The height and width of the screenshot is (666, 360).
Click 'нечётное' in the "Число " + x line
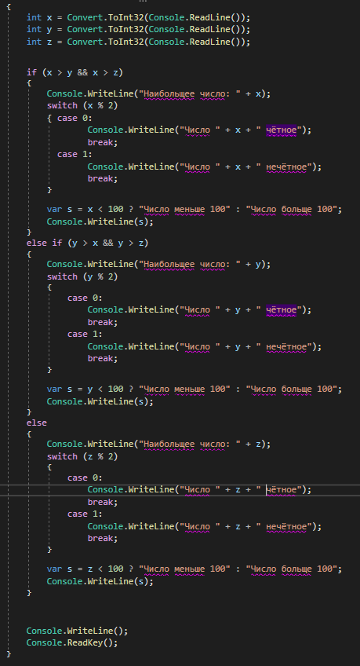click(x=286, y=166)
